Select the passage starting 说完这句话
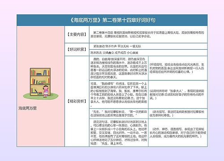The width and height of the screenshot is (224, 161). tap(119, 133)
